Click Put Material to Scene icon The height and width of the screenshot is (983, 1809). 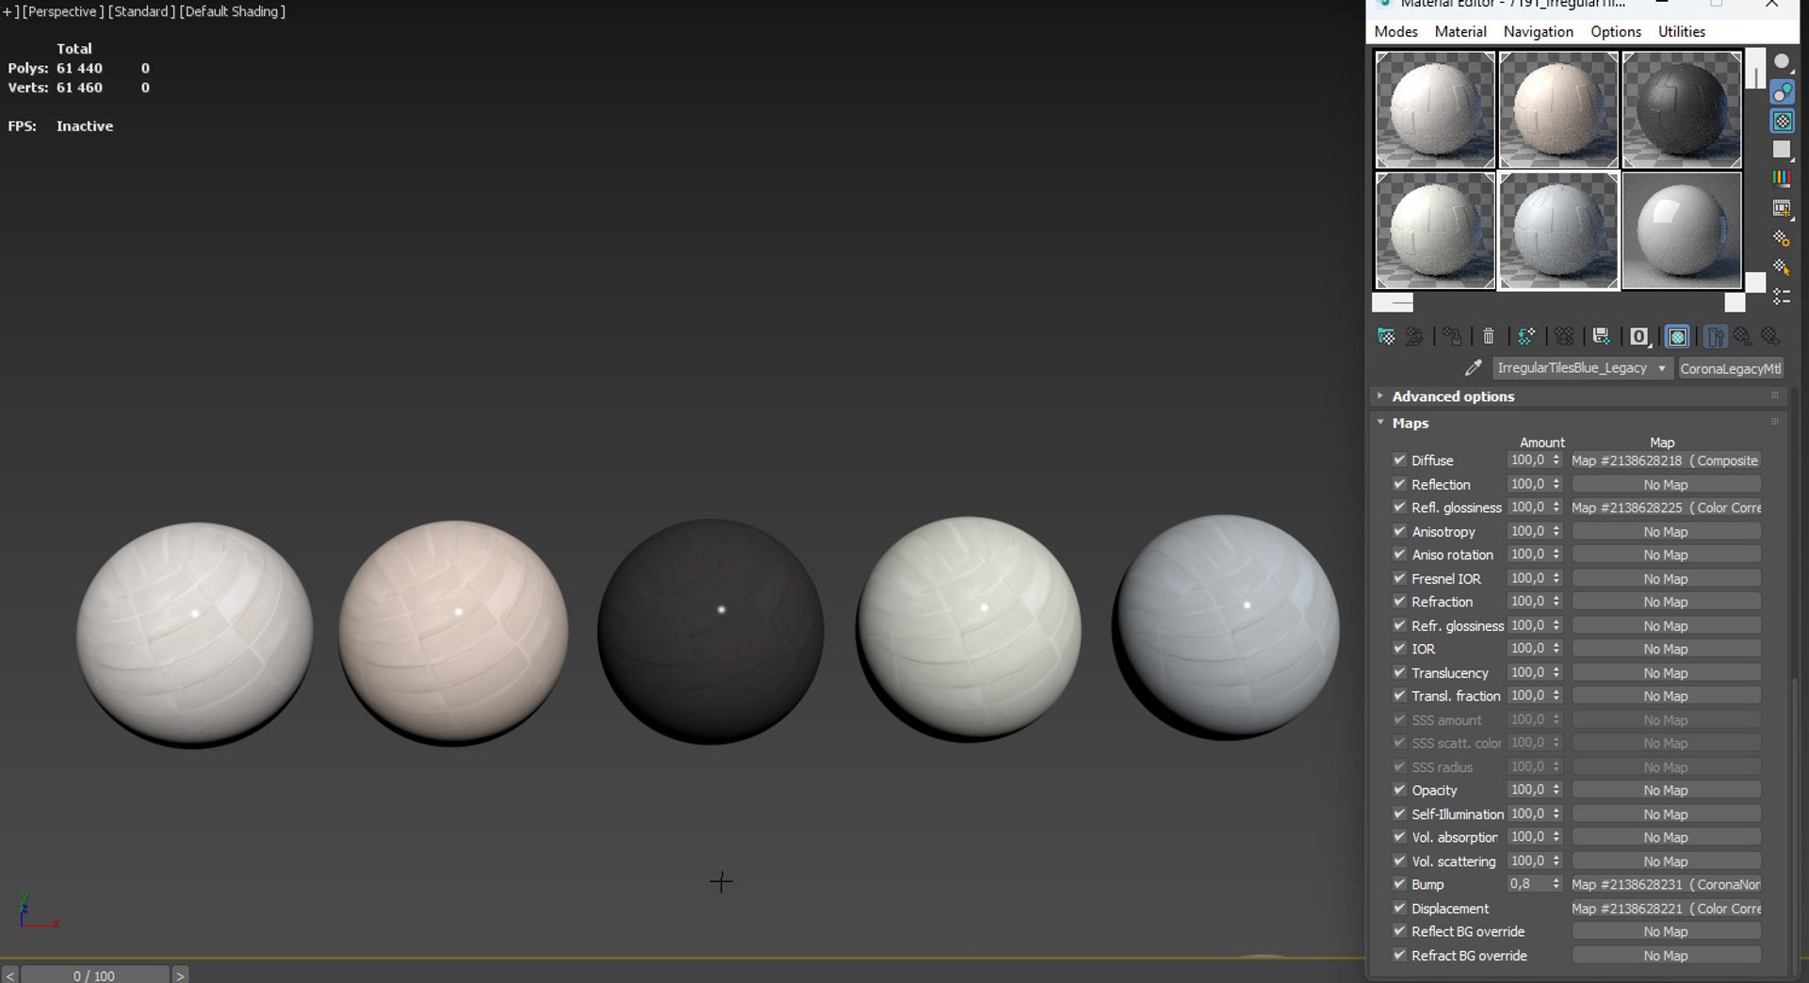tap(1414, 336)
